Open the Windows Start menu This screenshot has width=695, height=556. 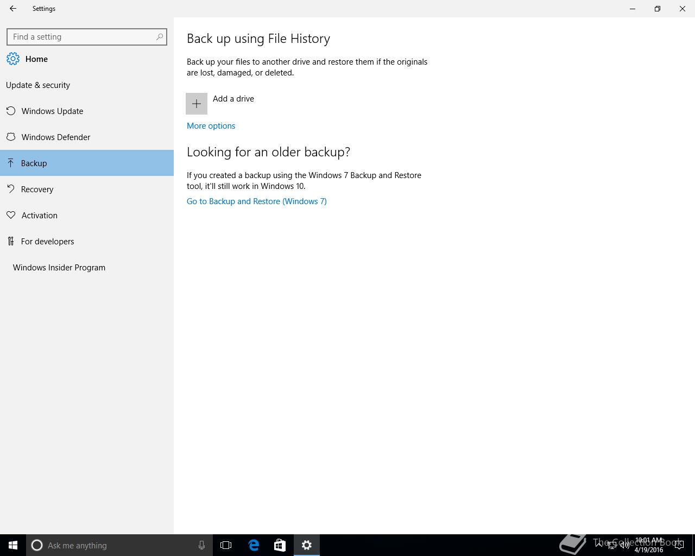[13, 545]
